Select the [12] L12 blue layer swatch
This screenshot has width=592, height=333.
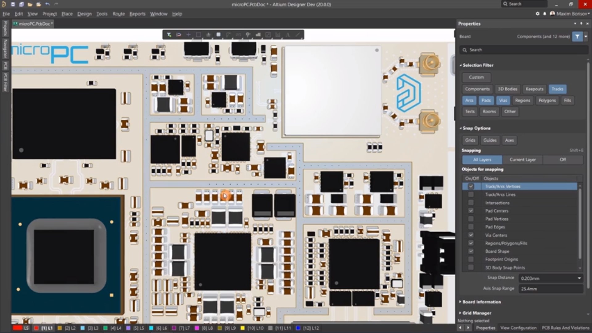298,328
